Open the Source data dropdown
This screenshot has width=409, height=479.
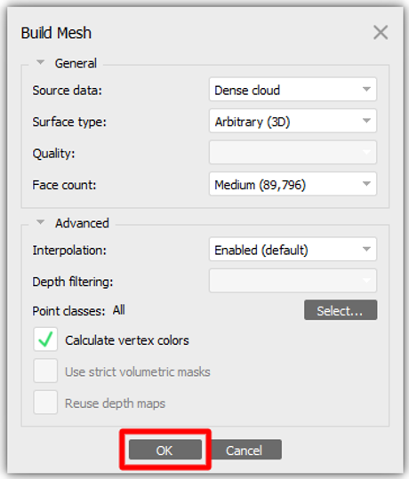click(293, 90)
